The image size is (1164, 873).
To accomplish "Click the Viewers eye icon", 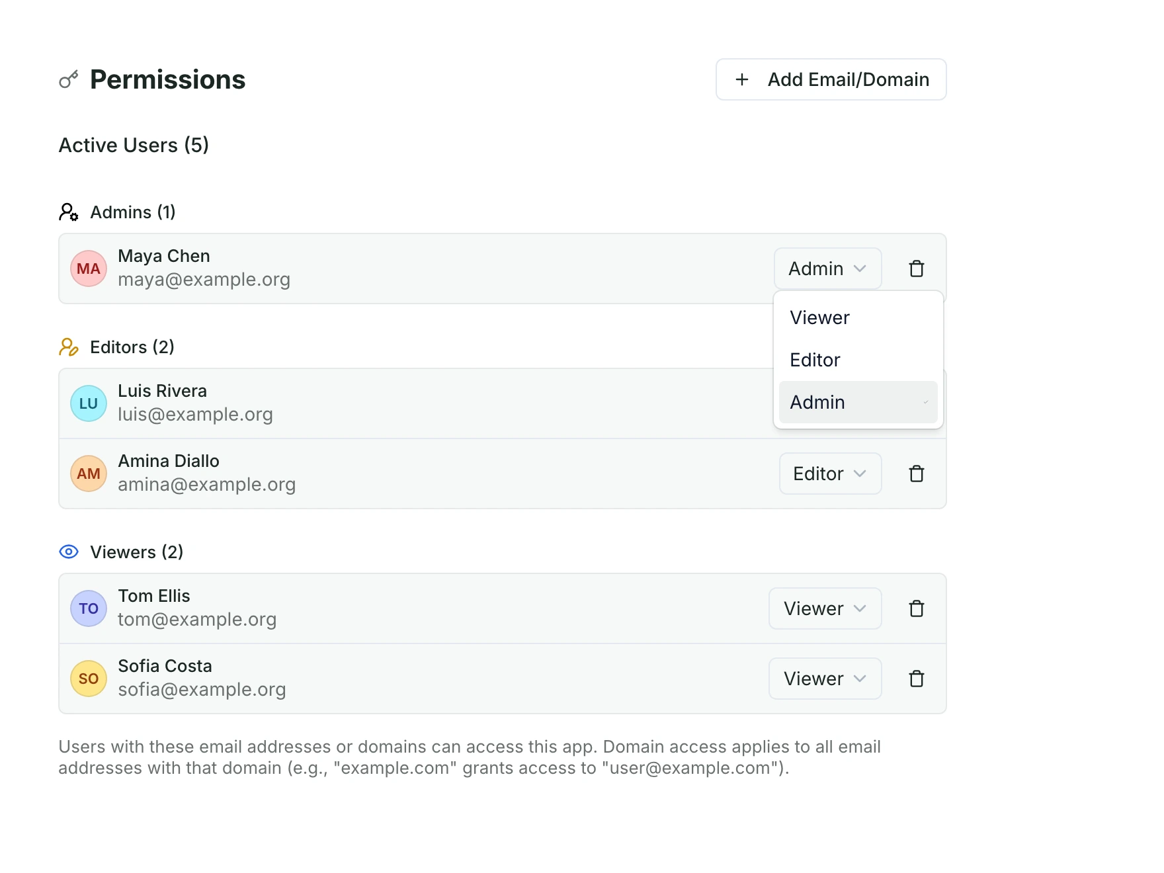I will (69, 552).
